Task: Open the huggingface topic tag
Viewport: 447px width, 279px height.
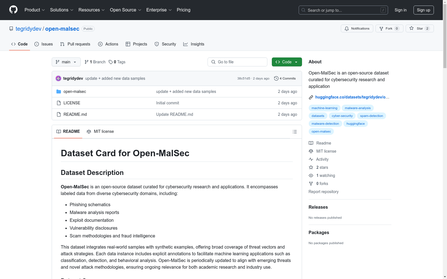Action: 356,124
